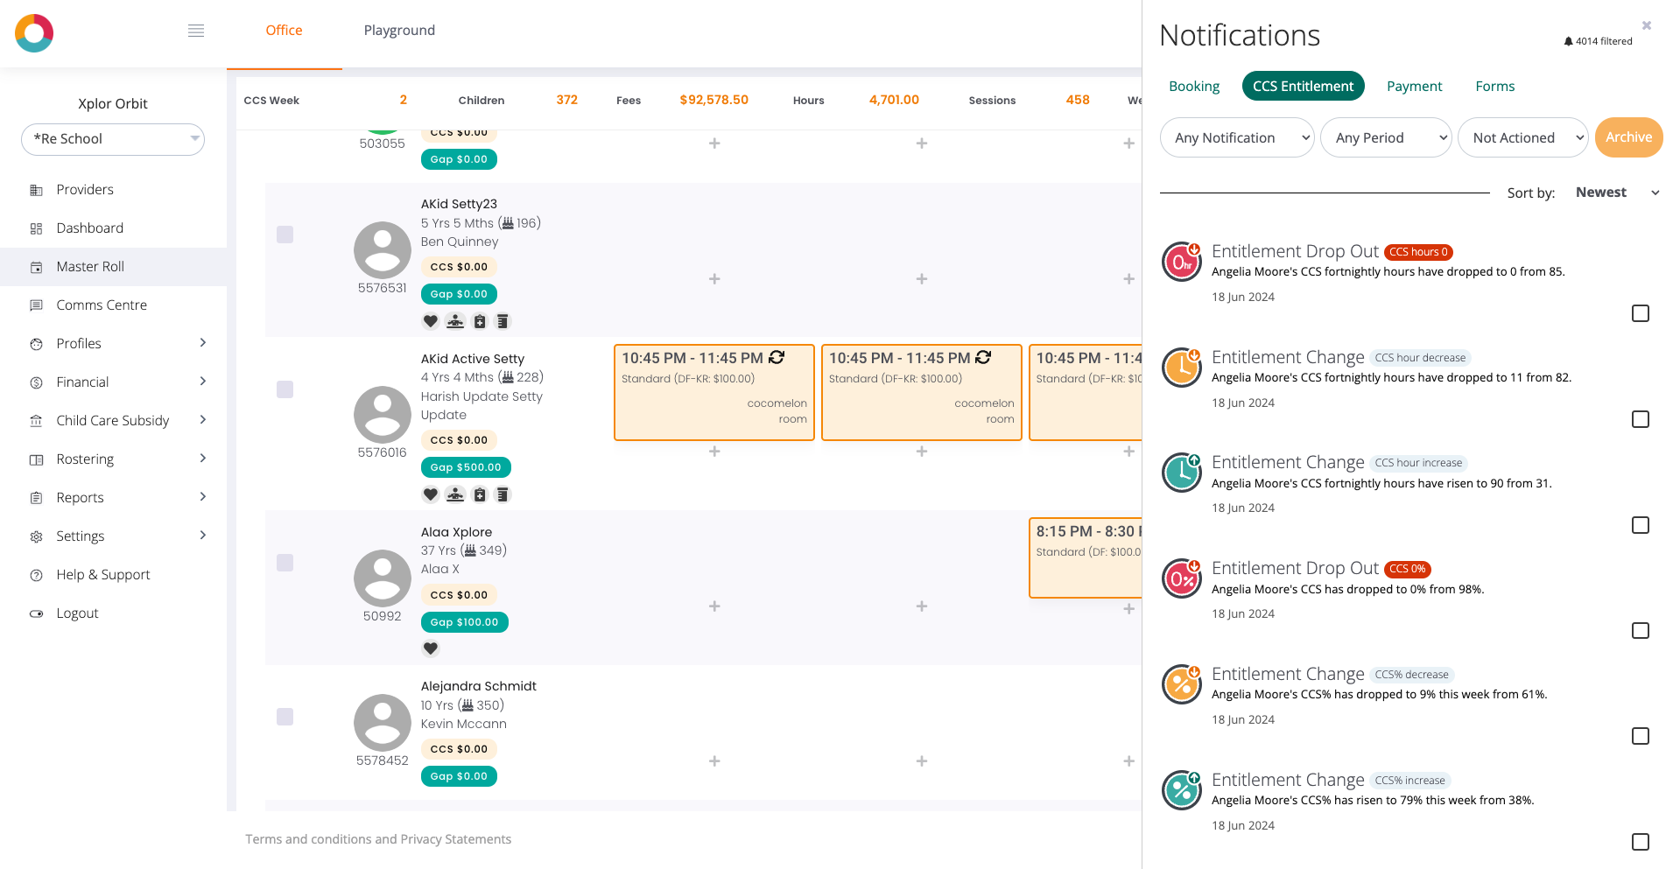Click recurring booking icon on first session

[777, 358]
